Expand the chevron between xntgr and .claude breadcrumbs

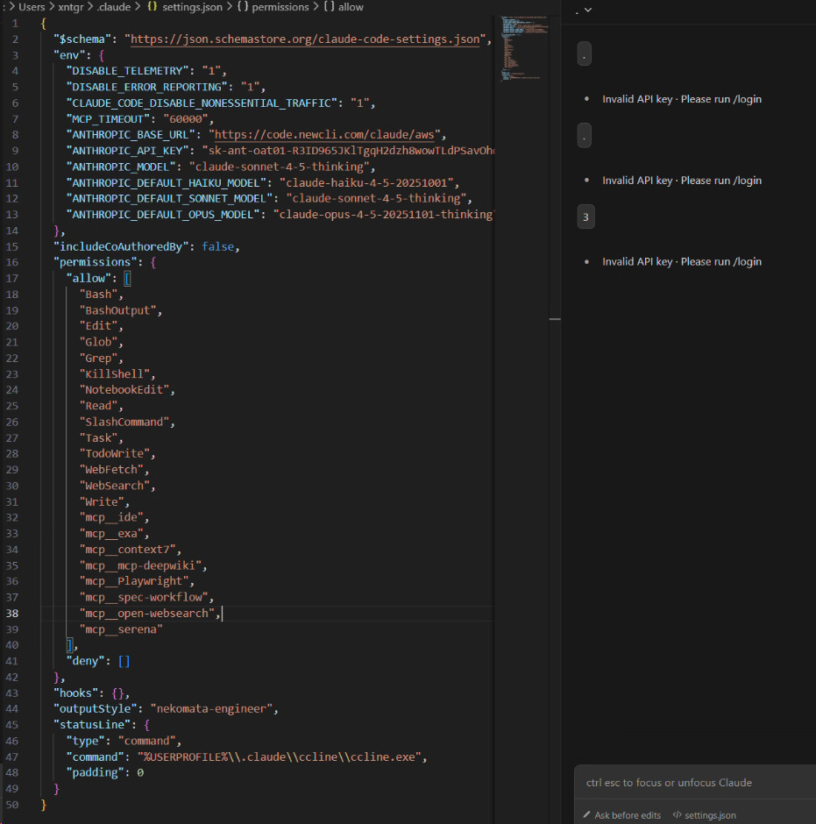pos(90,7)
